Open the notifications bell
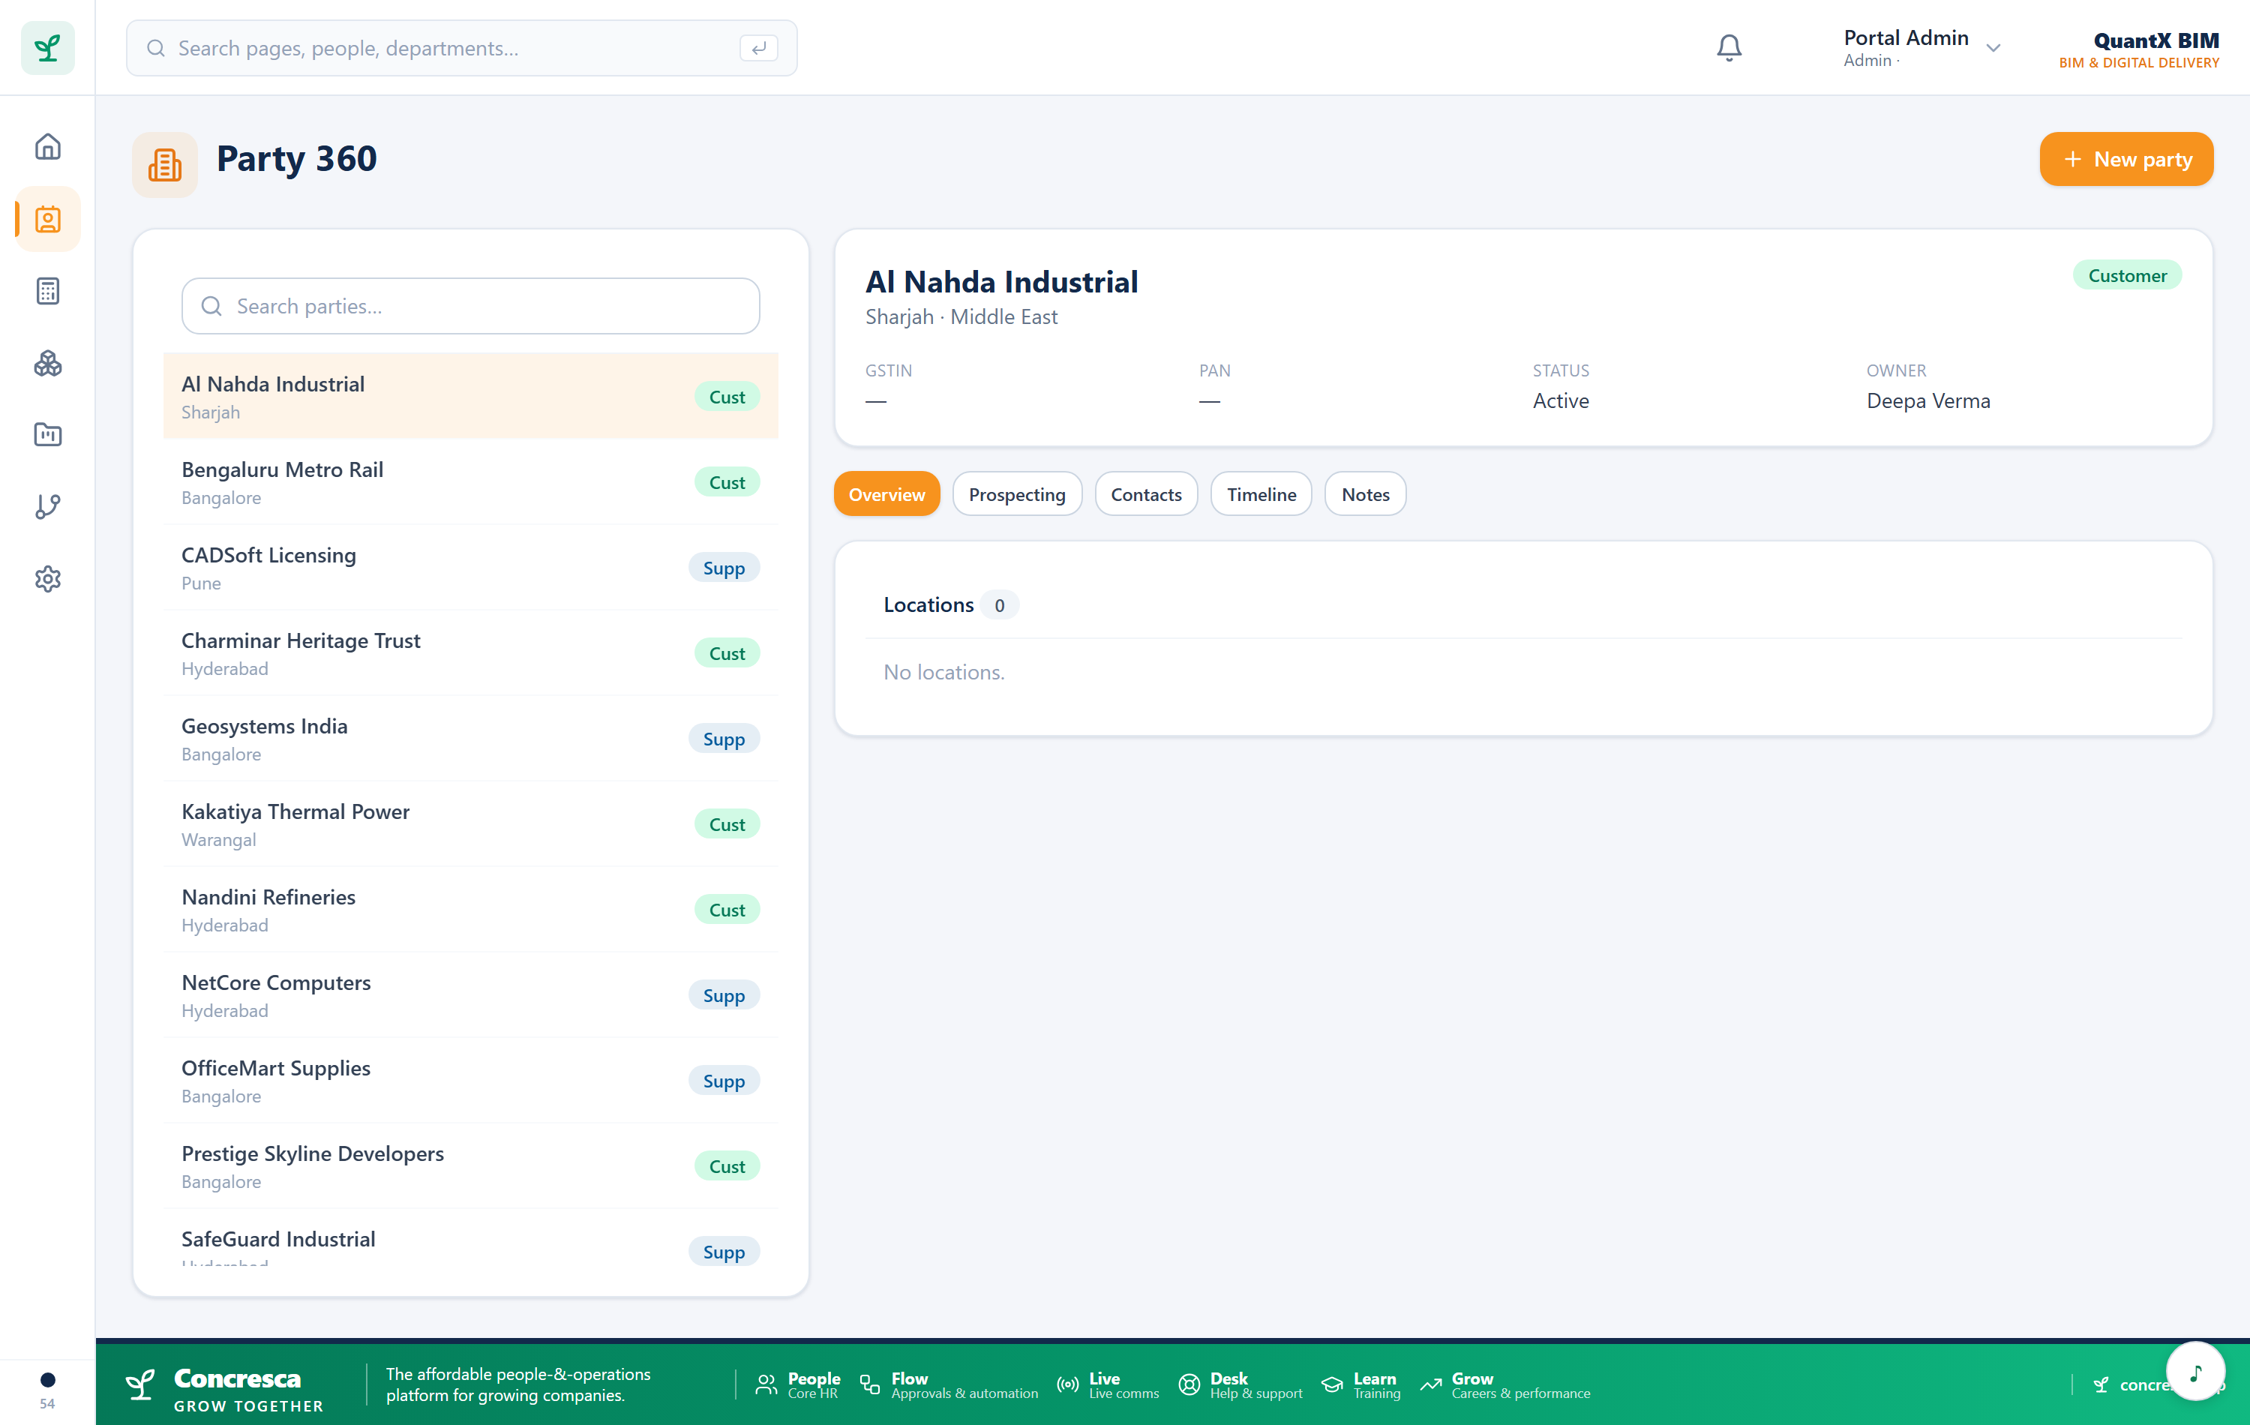This screenshot has width=2250, height=1425. point(1729,48)
